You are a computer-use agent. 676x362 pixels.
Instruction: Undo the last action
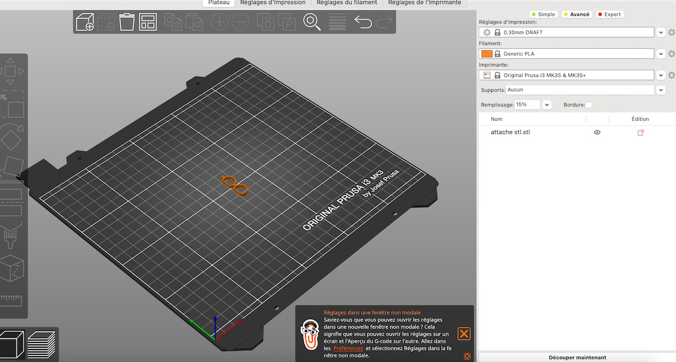(362, 21)
